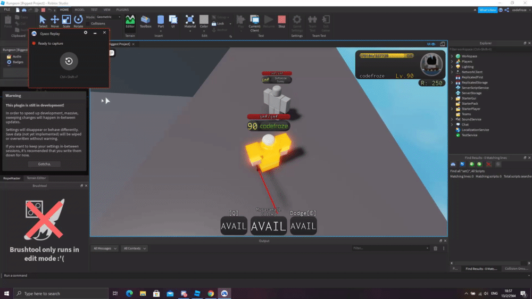
Task: Click the UI insert icon
Action: (173, 22)
